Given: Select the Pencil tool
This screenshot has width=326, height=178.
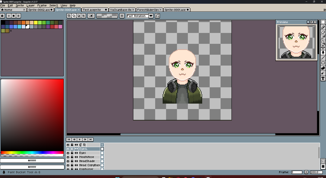Looking at the screenshot, I should (323, 27).
